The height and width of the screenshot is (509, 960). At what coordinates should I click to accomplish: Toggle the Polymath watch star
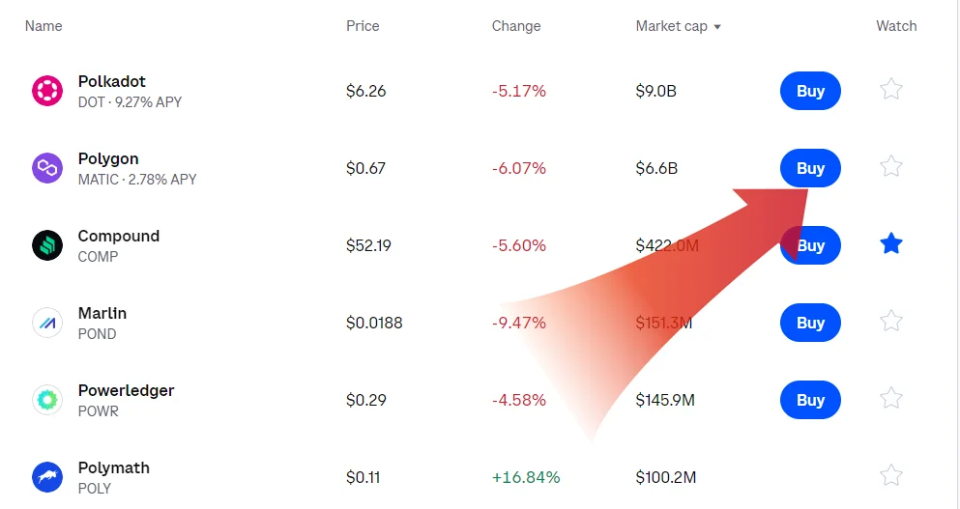(x=891, y=476)
